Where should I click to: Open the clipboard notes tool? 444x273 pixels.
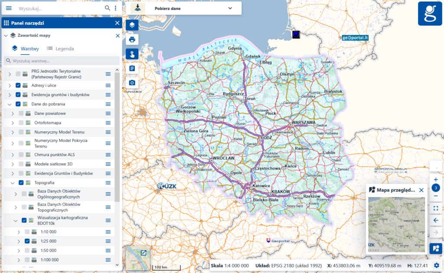tap(132, 68)
